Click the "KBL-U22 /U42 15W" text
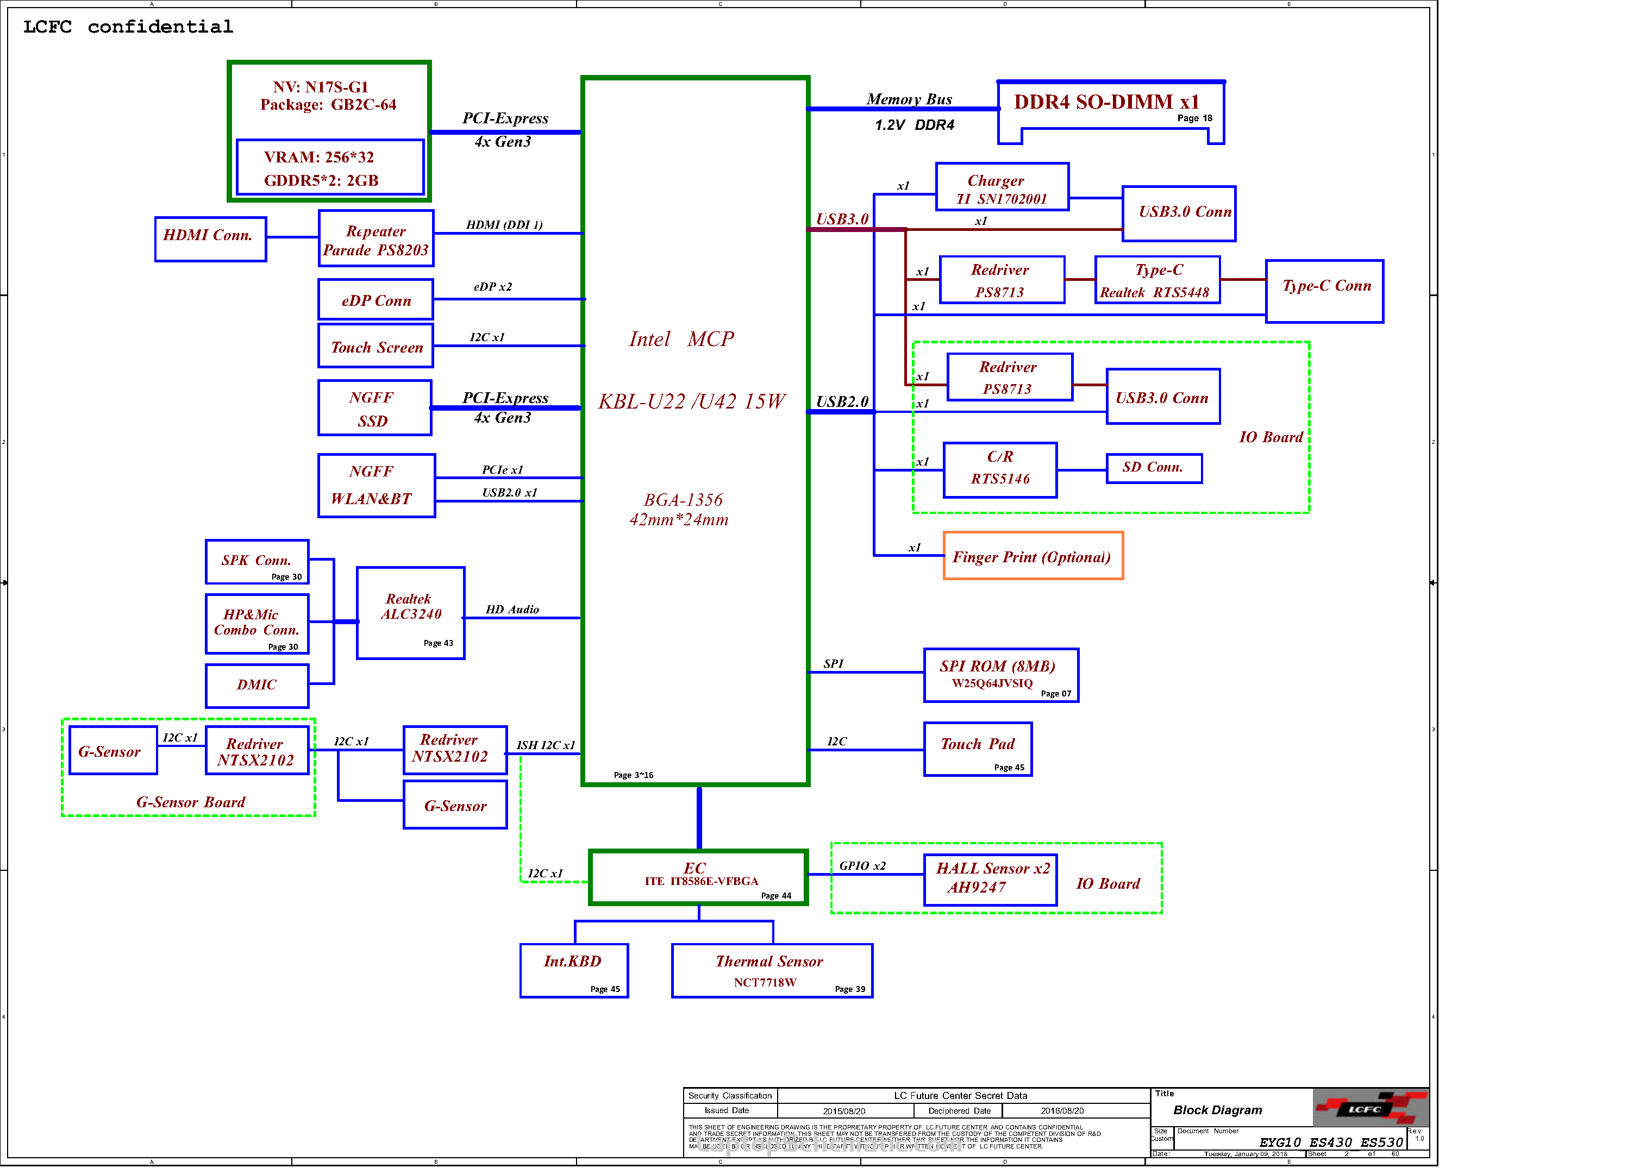Screen dimensions: 1652x1168 point(692,401)
